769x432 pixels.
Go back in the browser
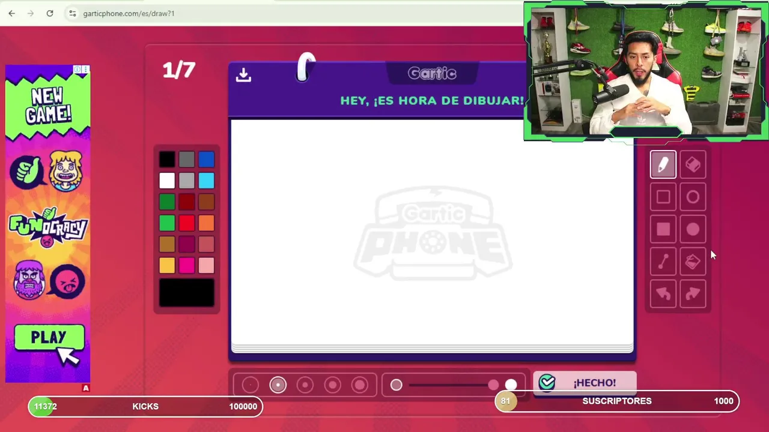11,13
